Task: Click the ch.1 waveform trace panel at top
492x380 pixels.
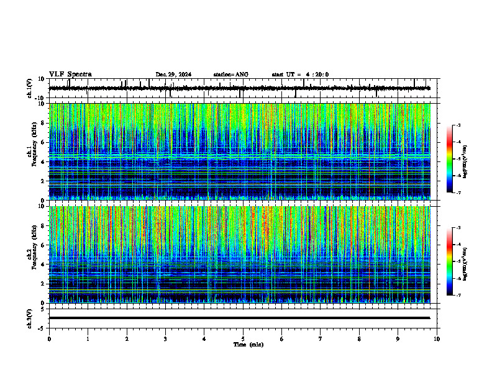Action: pyautogui.click(x=244, y=88)
